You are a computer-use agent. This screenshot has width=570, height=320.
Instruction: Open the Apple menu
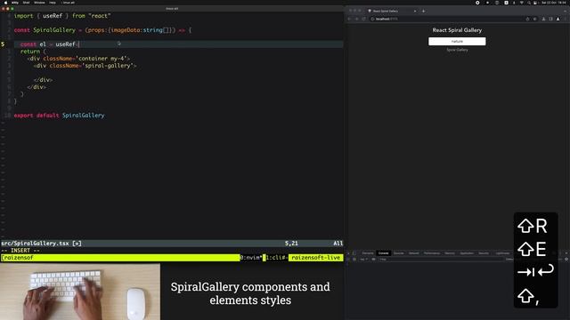pyautogui.click(x=5, y=3)
